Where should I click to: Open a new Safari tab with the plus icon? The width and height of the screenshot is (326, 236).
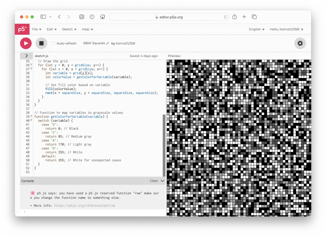pos(244,17)
